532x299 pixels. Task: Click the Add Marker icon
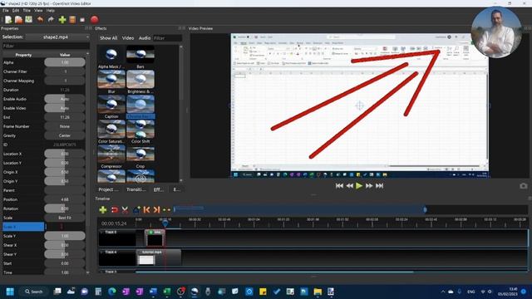(x=136, y=210)
